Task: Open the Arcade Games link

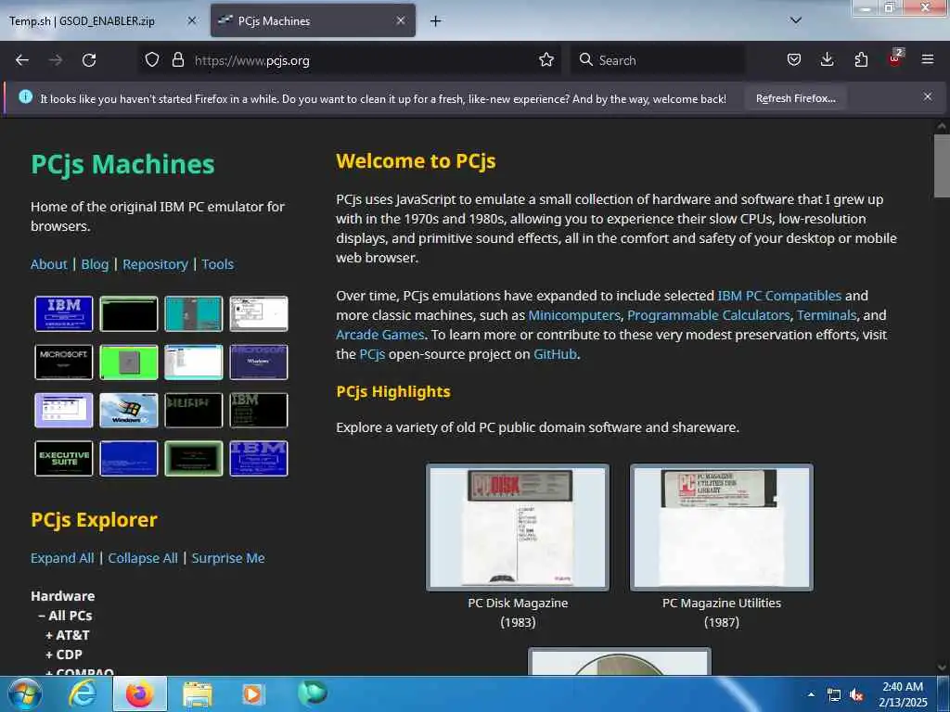Action: tap(379, 335)
